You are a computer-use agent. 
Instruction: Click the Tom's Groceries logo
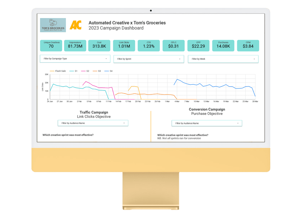53,25
